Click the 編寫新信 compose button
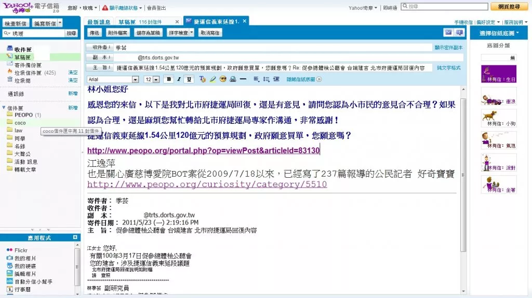This screenshot has height=298, width=532. coord(45,23)
